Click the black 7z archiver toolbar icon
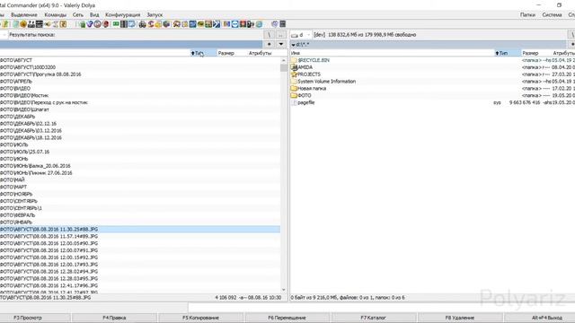575x323 pixels. [31, 24]
